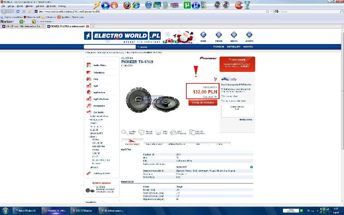Switch to Ralink Wireless taskbar button
This screenshot has width=344, height=215.
click(27, 211)
